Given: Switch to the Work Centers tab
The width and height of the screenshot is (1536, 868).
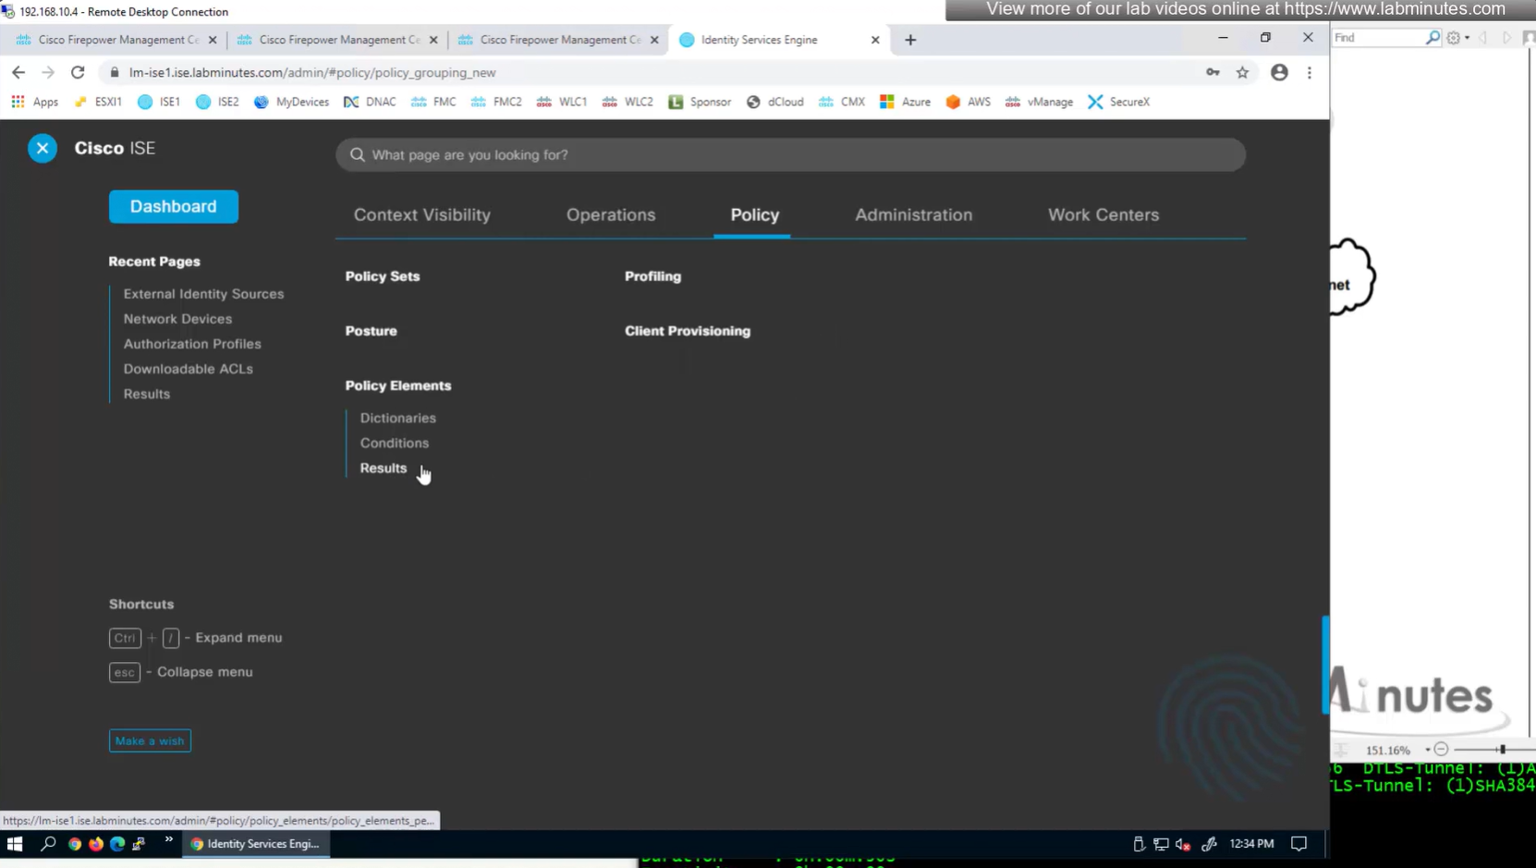Looking at the screenshot, I should [x=1103, y=214].
